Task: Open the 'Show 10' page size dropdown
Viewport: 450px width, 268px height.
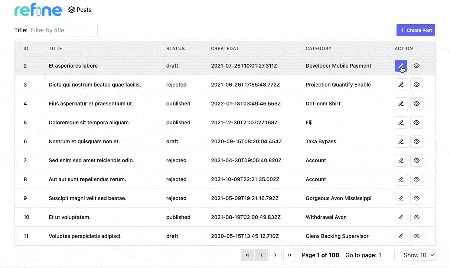Action: coord(418,255)
